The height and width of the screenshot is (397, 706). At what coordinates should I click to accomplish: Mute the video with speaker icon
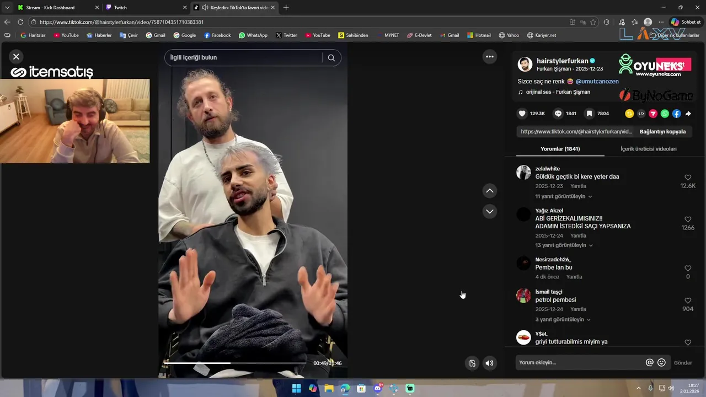click(489, 363)
